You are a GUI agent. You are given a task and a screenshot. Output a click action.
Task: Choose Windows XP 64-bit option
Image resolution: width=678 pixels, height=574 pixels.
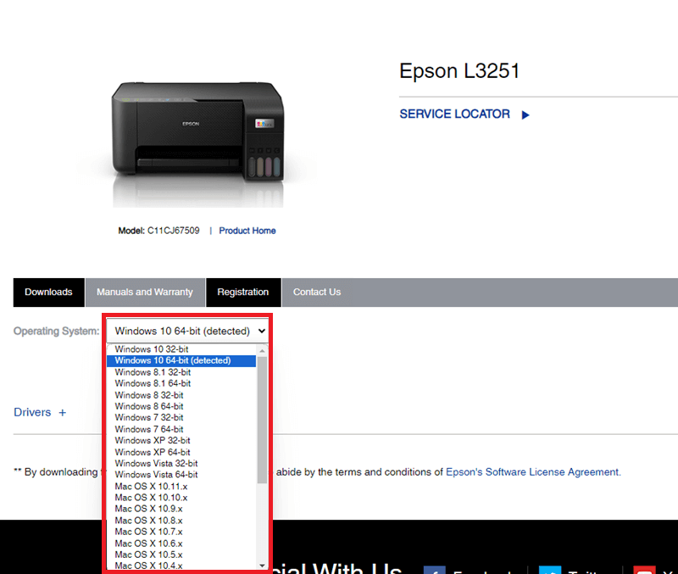[x=181, y=452]
